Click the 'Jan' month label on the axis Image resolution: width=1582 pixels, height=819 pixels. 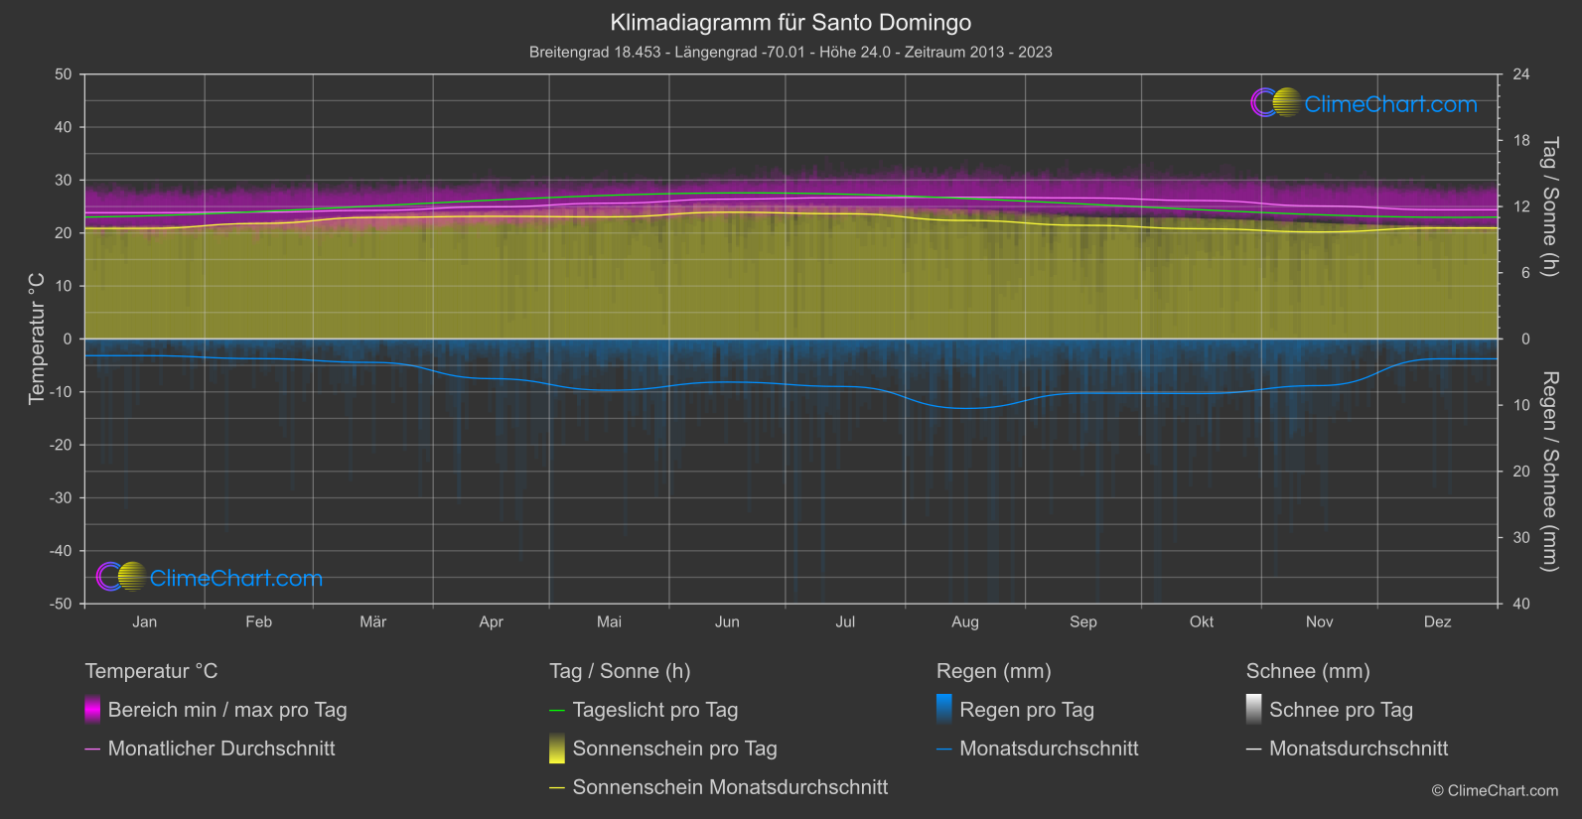click(145, 621)
